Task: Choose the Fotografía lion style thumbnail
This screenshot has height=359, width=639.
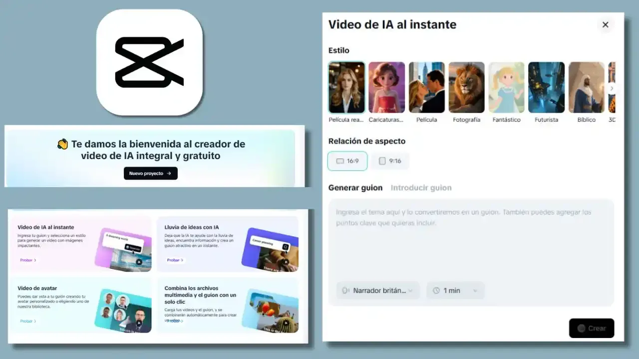Action: point(466,88)
